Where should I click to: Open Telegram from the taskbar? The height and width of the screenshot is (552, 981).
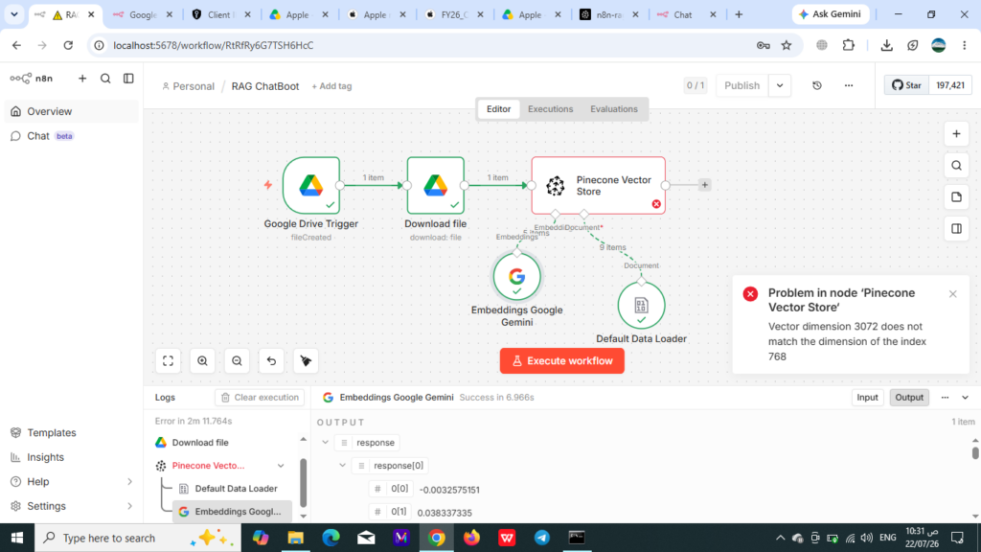click(x=542, y=538)
